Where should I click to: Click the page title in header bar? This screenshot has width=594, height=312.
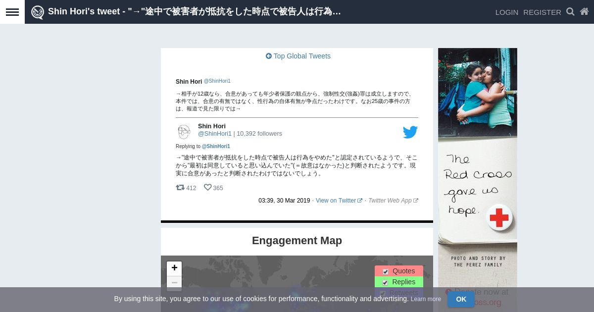pyautogui.click(x=195, y=11)
